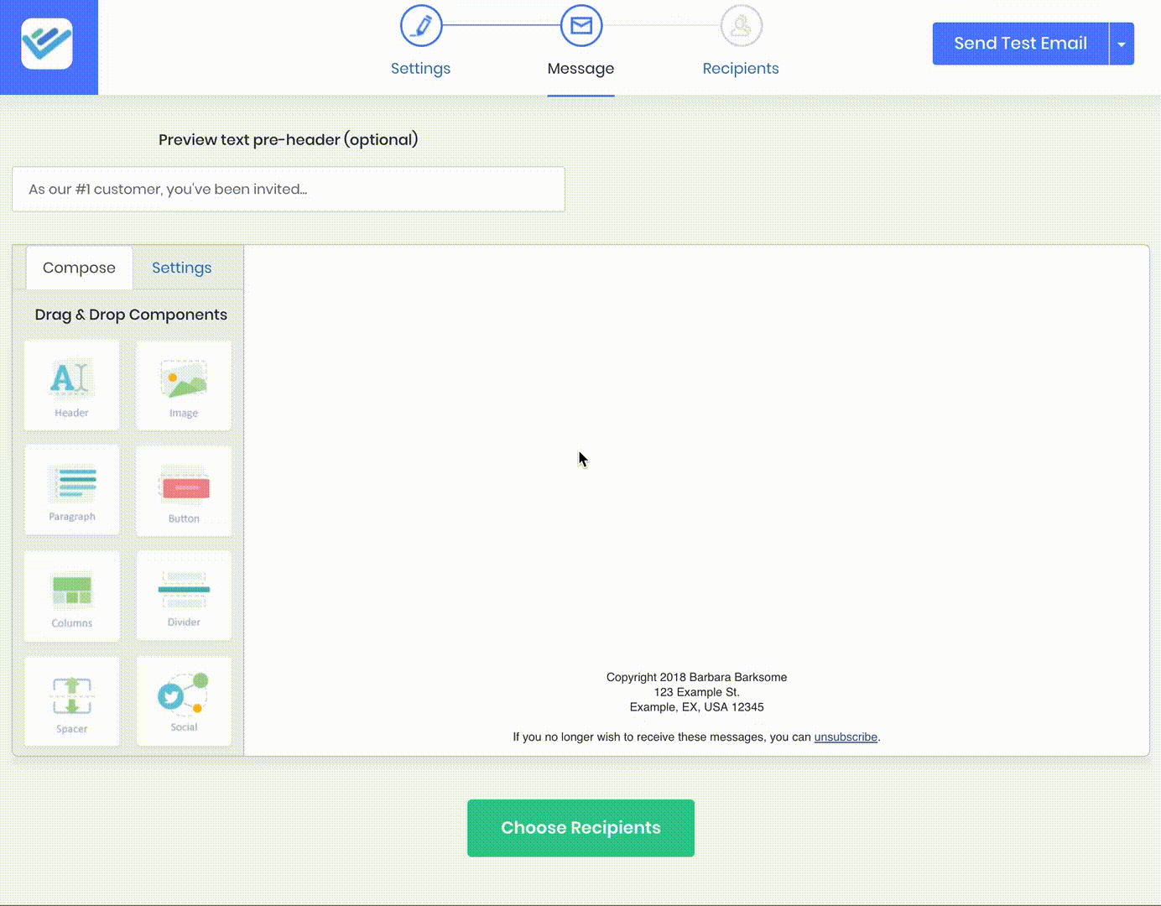Click the Send Test Email button
The image size is (1161, 906).
[x=1020, y=44]
